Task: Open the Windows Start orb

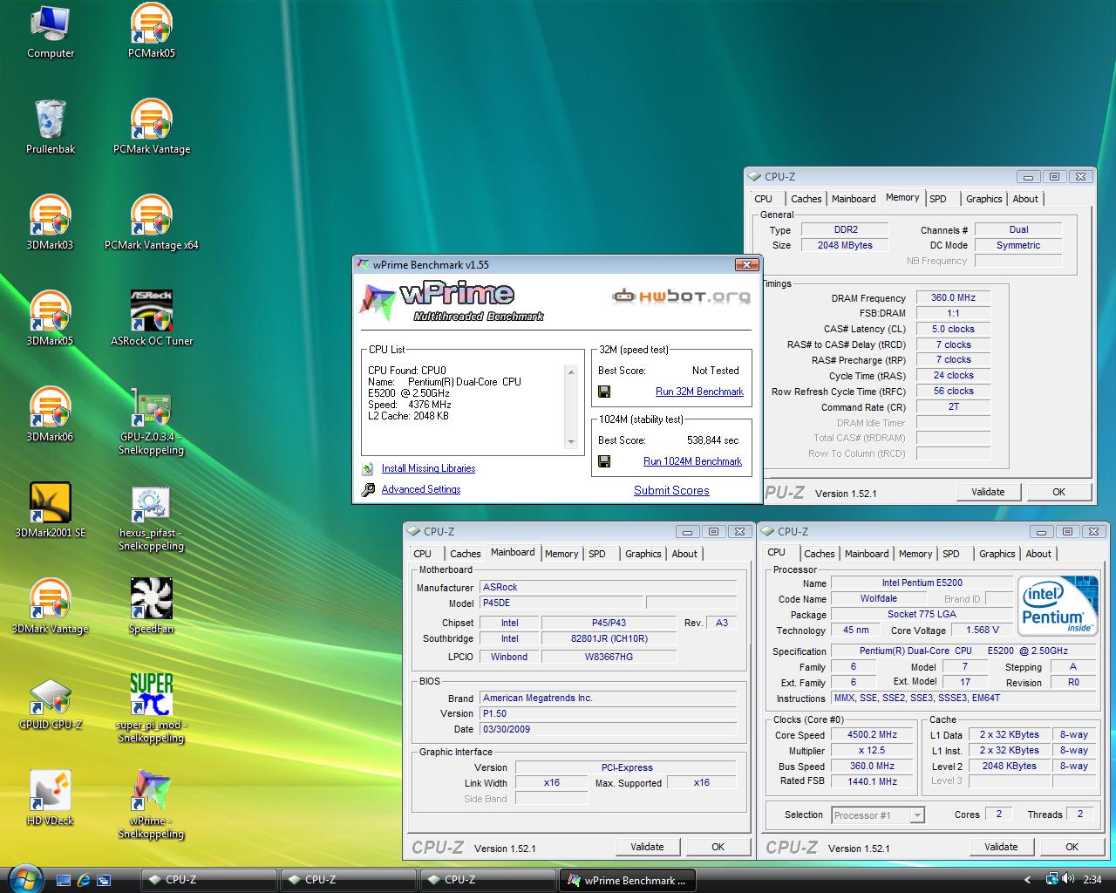Action: click(x=24, y=878)
